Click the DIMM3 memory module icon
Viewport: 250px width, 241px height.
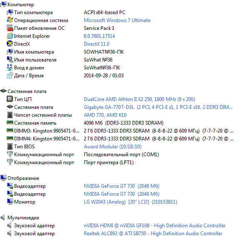pyautogui.click(x=10, y=130)
